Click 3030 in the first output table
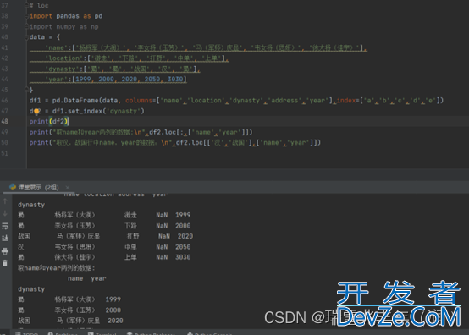The width and height of the screenshot is (469, 335). tap(183, 257)
